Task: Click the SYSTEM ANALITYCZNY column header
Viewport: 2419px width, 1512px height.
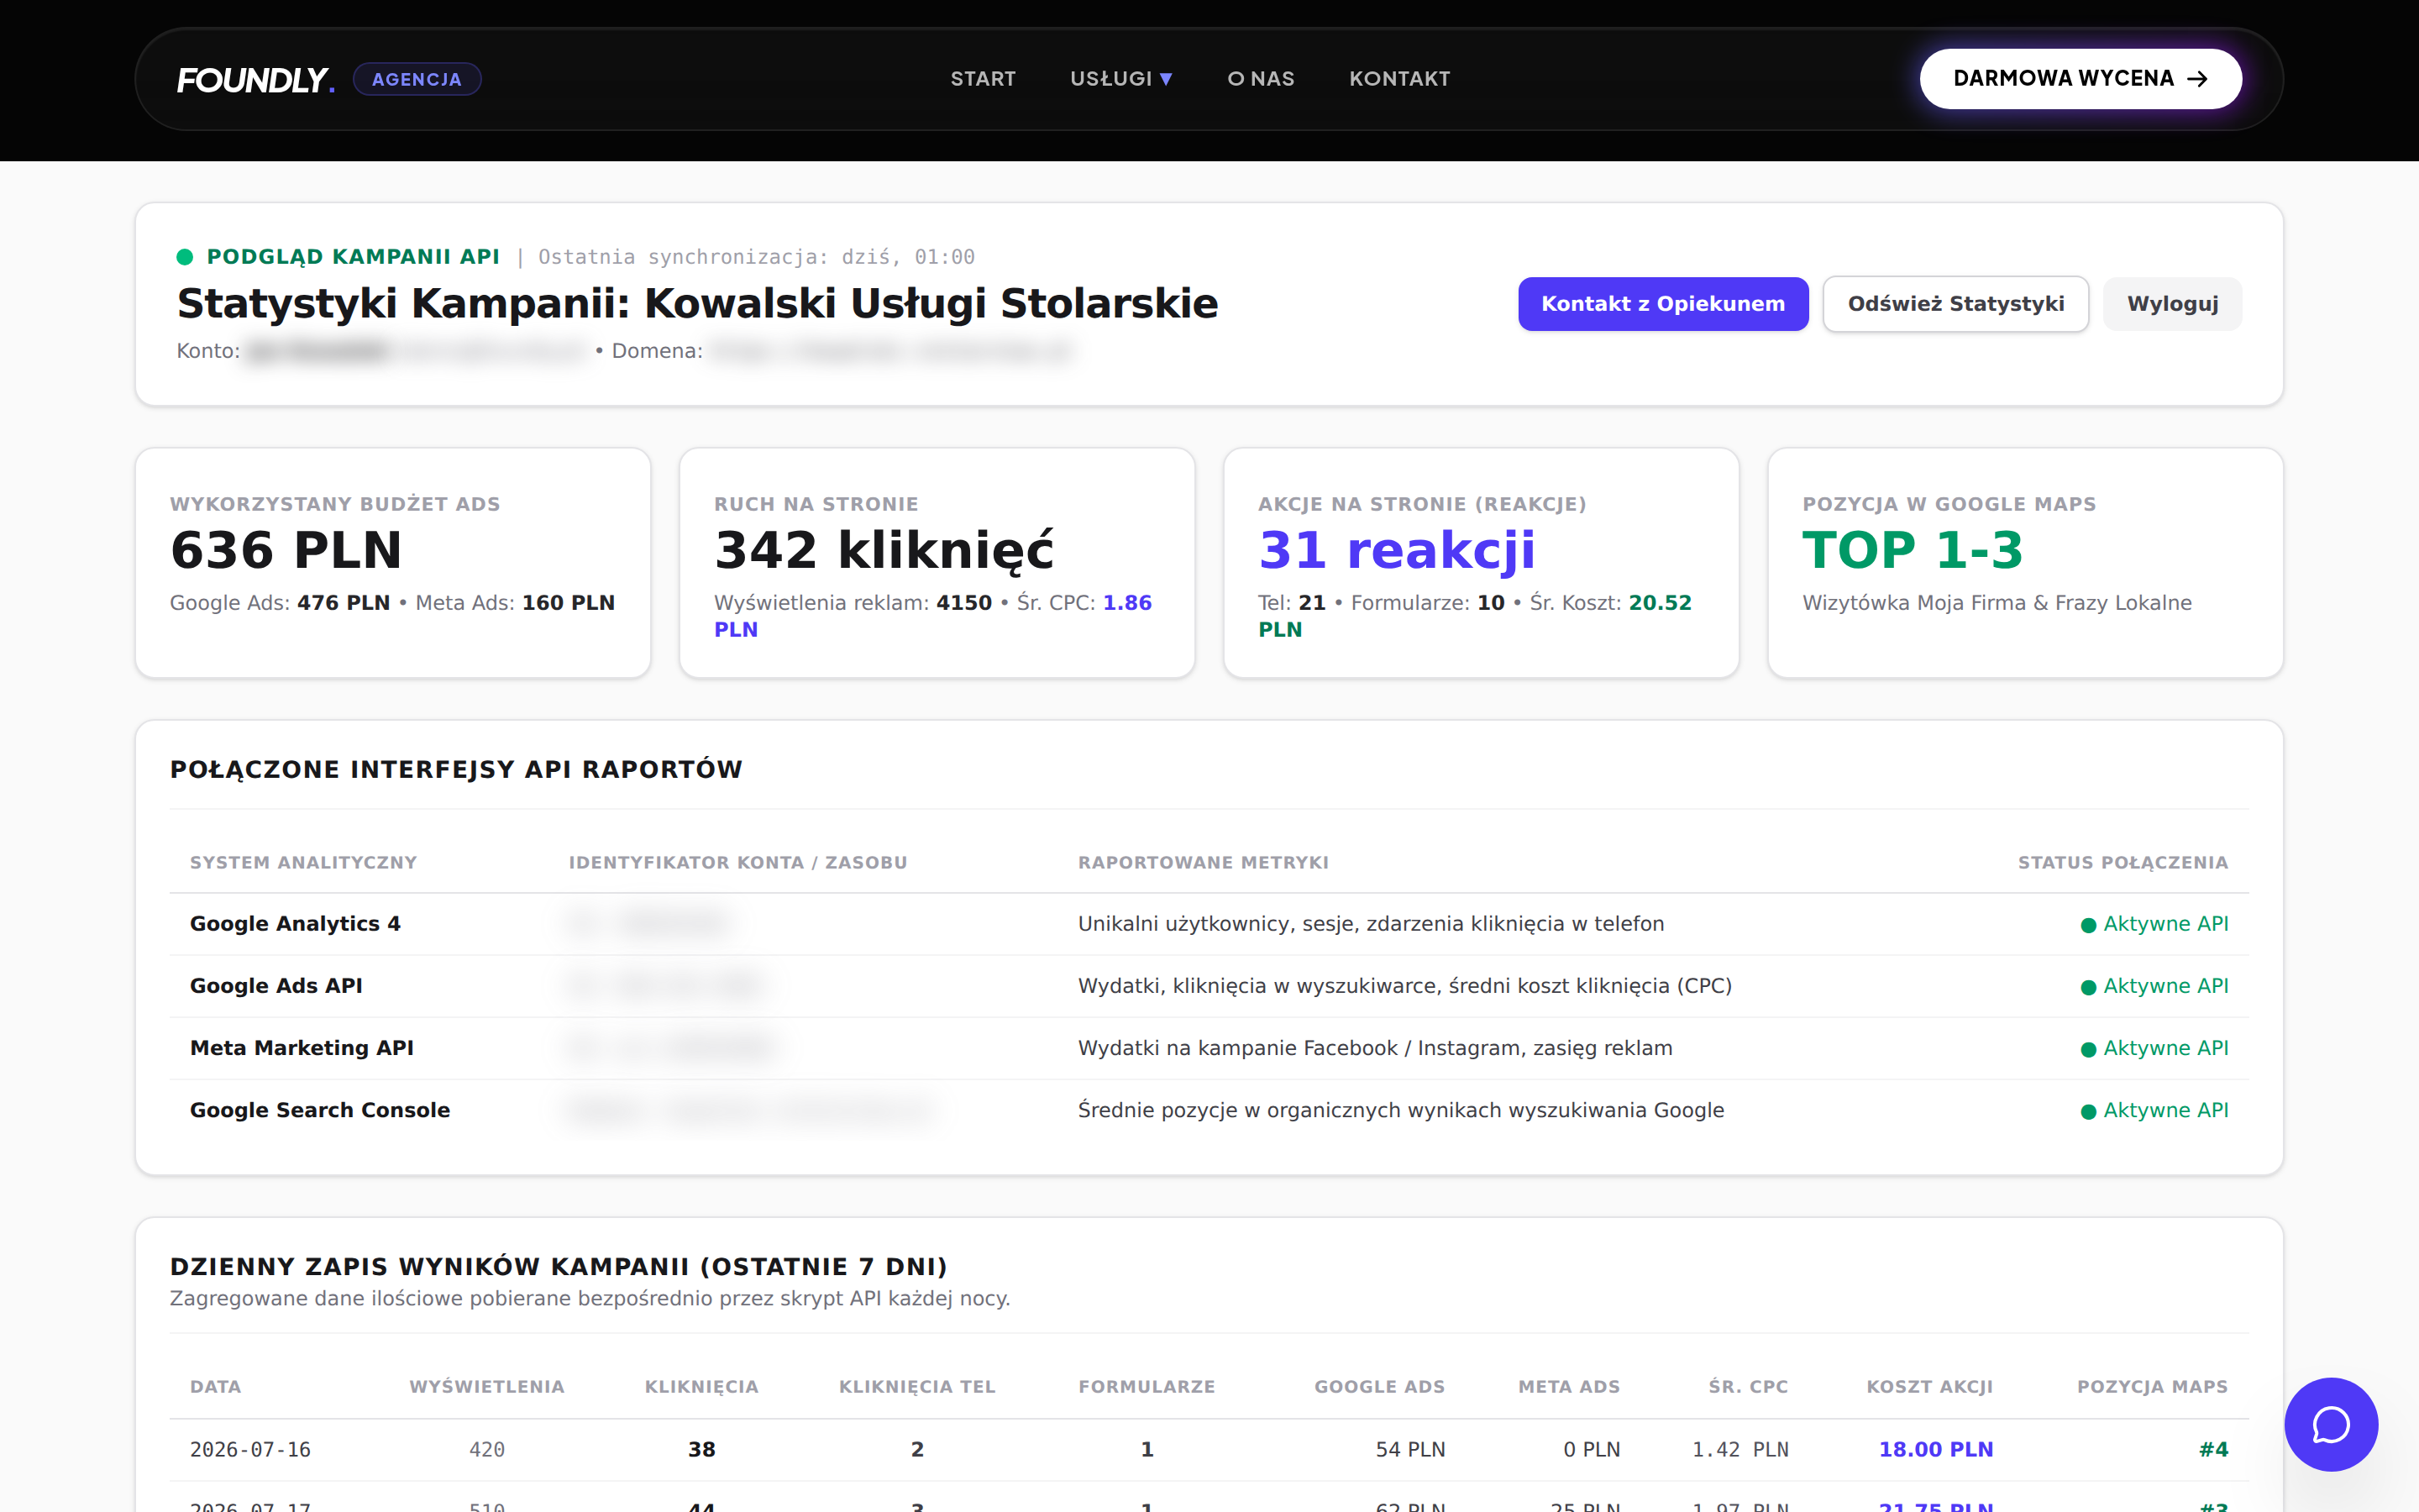Action: pyautogui.click(x=303, y=863)
